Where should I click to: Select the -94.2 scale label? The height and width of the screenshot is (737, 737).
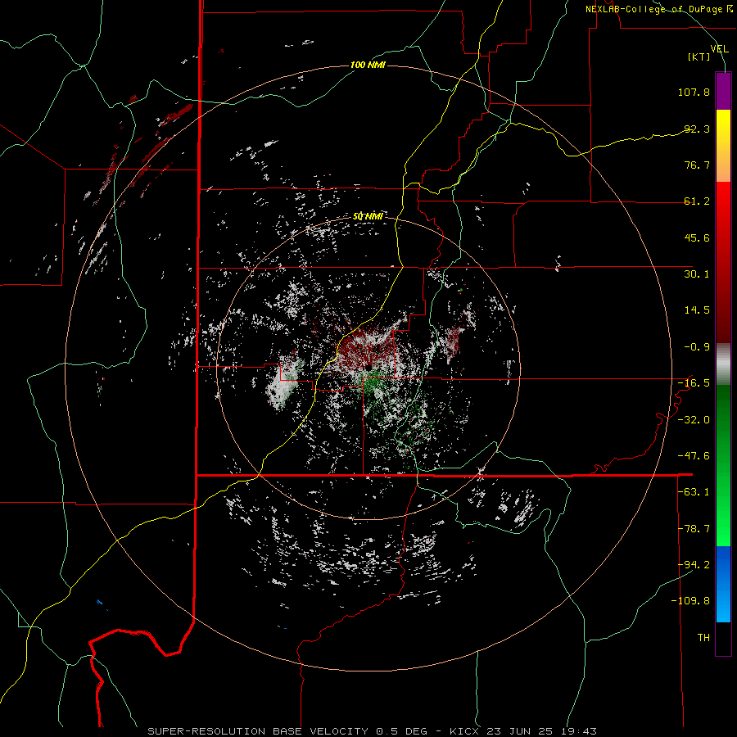[x=694, y=564]
